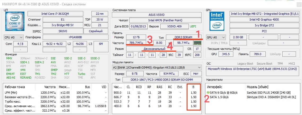Click the 666.7 memory timing row frequency
This screenshot has height=115, width=302.
[118, 97]
